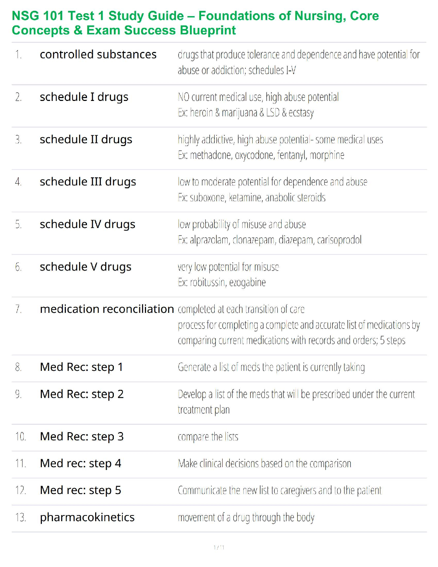Image resolution: width=438 pixels, height=567 pixels.
Task: Select the "schedule II drugs" term
Action: coord(86,139)
